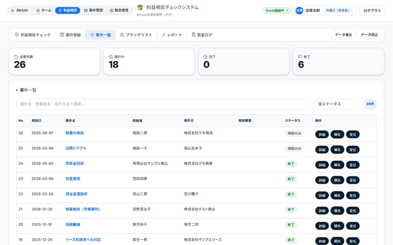Click opponent name 株式会社デモ物流

tap(198, 133)
